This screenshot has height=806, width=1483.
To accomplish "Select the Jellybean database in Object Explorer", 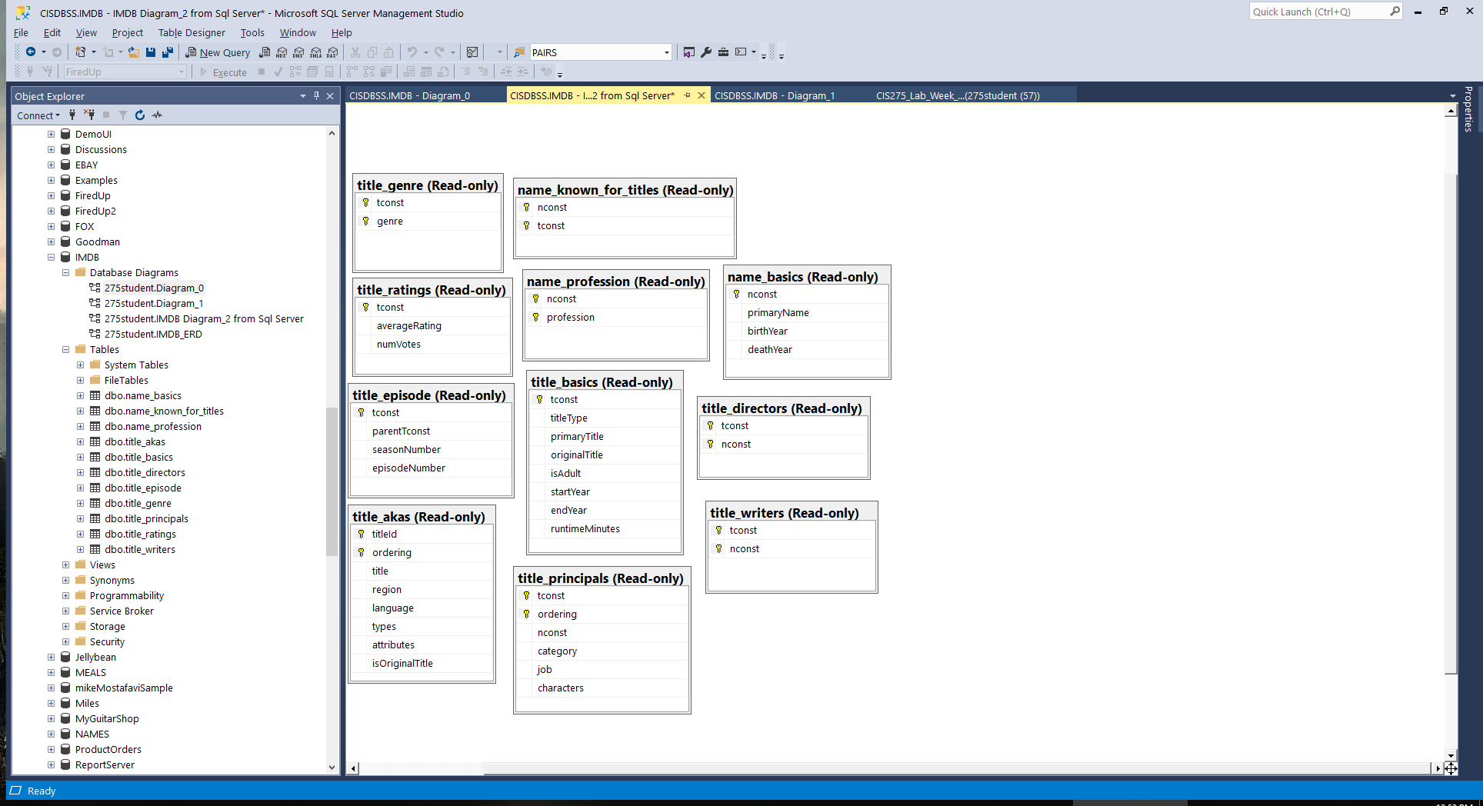I will click(x=95, y=658).
